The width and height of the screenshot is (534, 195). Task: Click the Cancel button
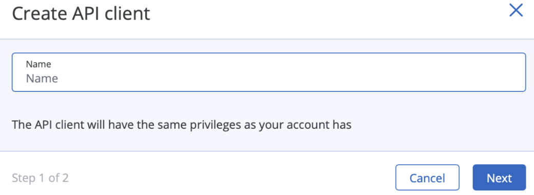(x=427, y=178)
